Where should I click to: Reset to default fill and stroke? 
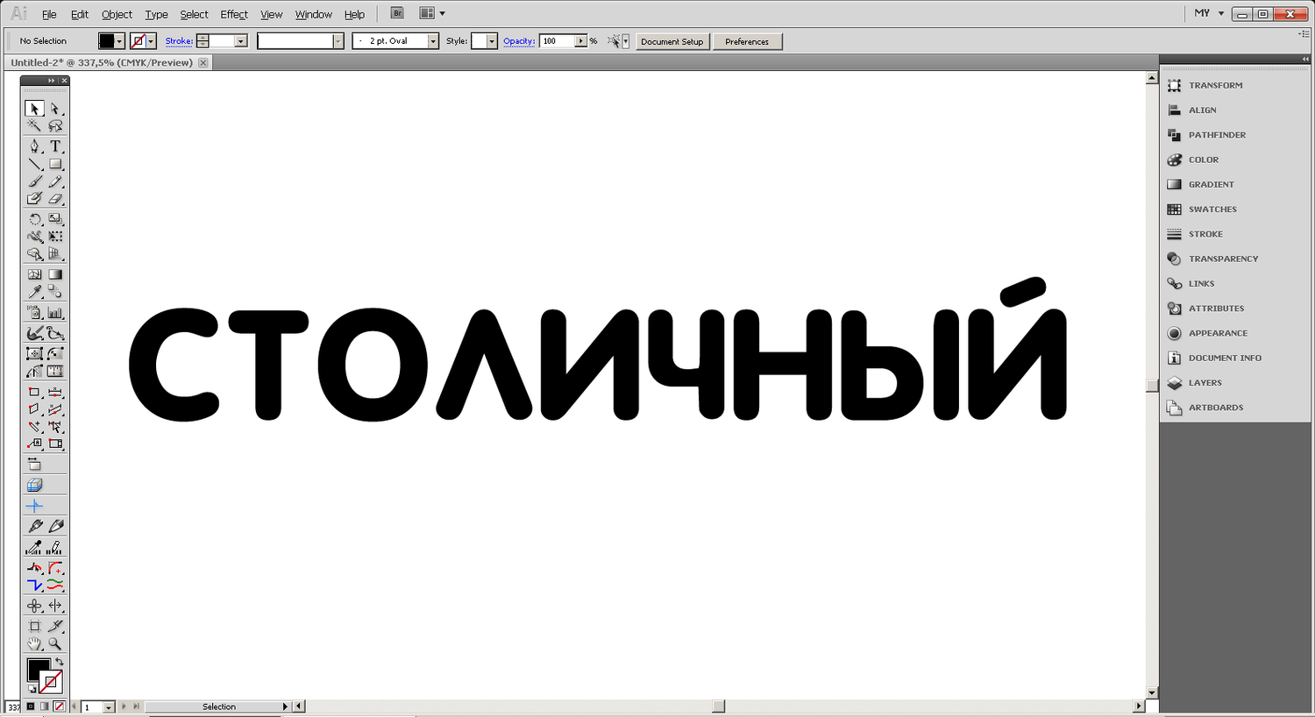[x=32, y=690]
